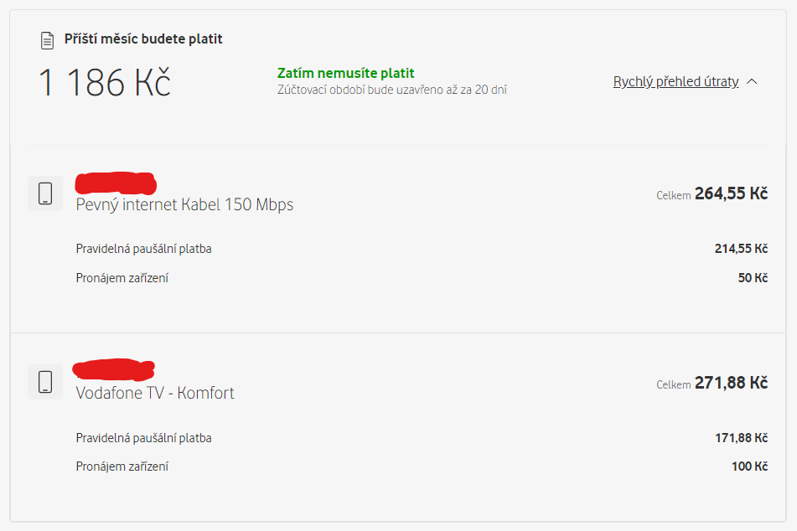The width and height of the screenshot is (797, 531).
Task: Click the Příští měsíc budete platit heading
Action: pyautogui.click(x=143, y=39)
